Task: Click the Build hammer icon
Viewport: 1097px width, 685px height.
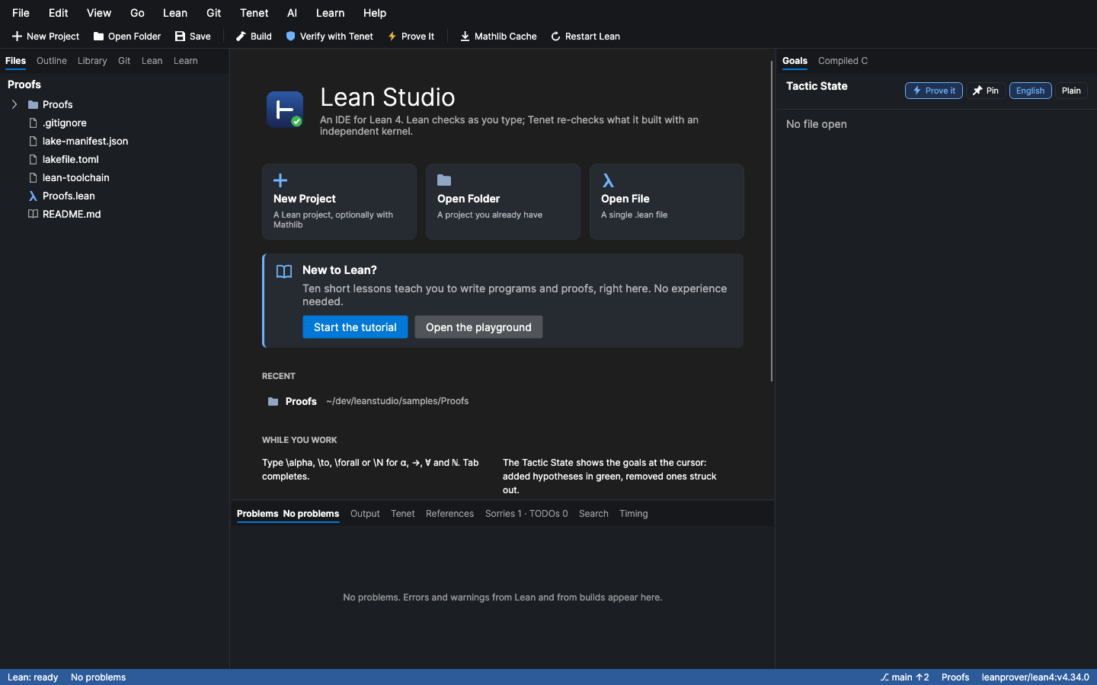Action: [x=241, y=37]
